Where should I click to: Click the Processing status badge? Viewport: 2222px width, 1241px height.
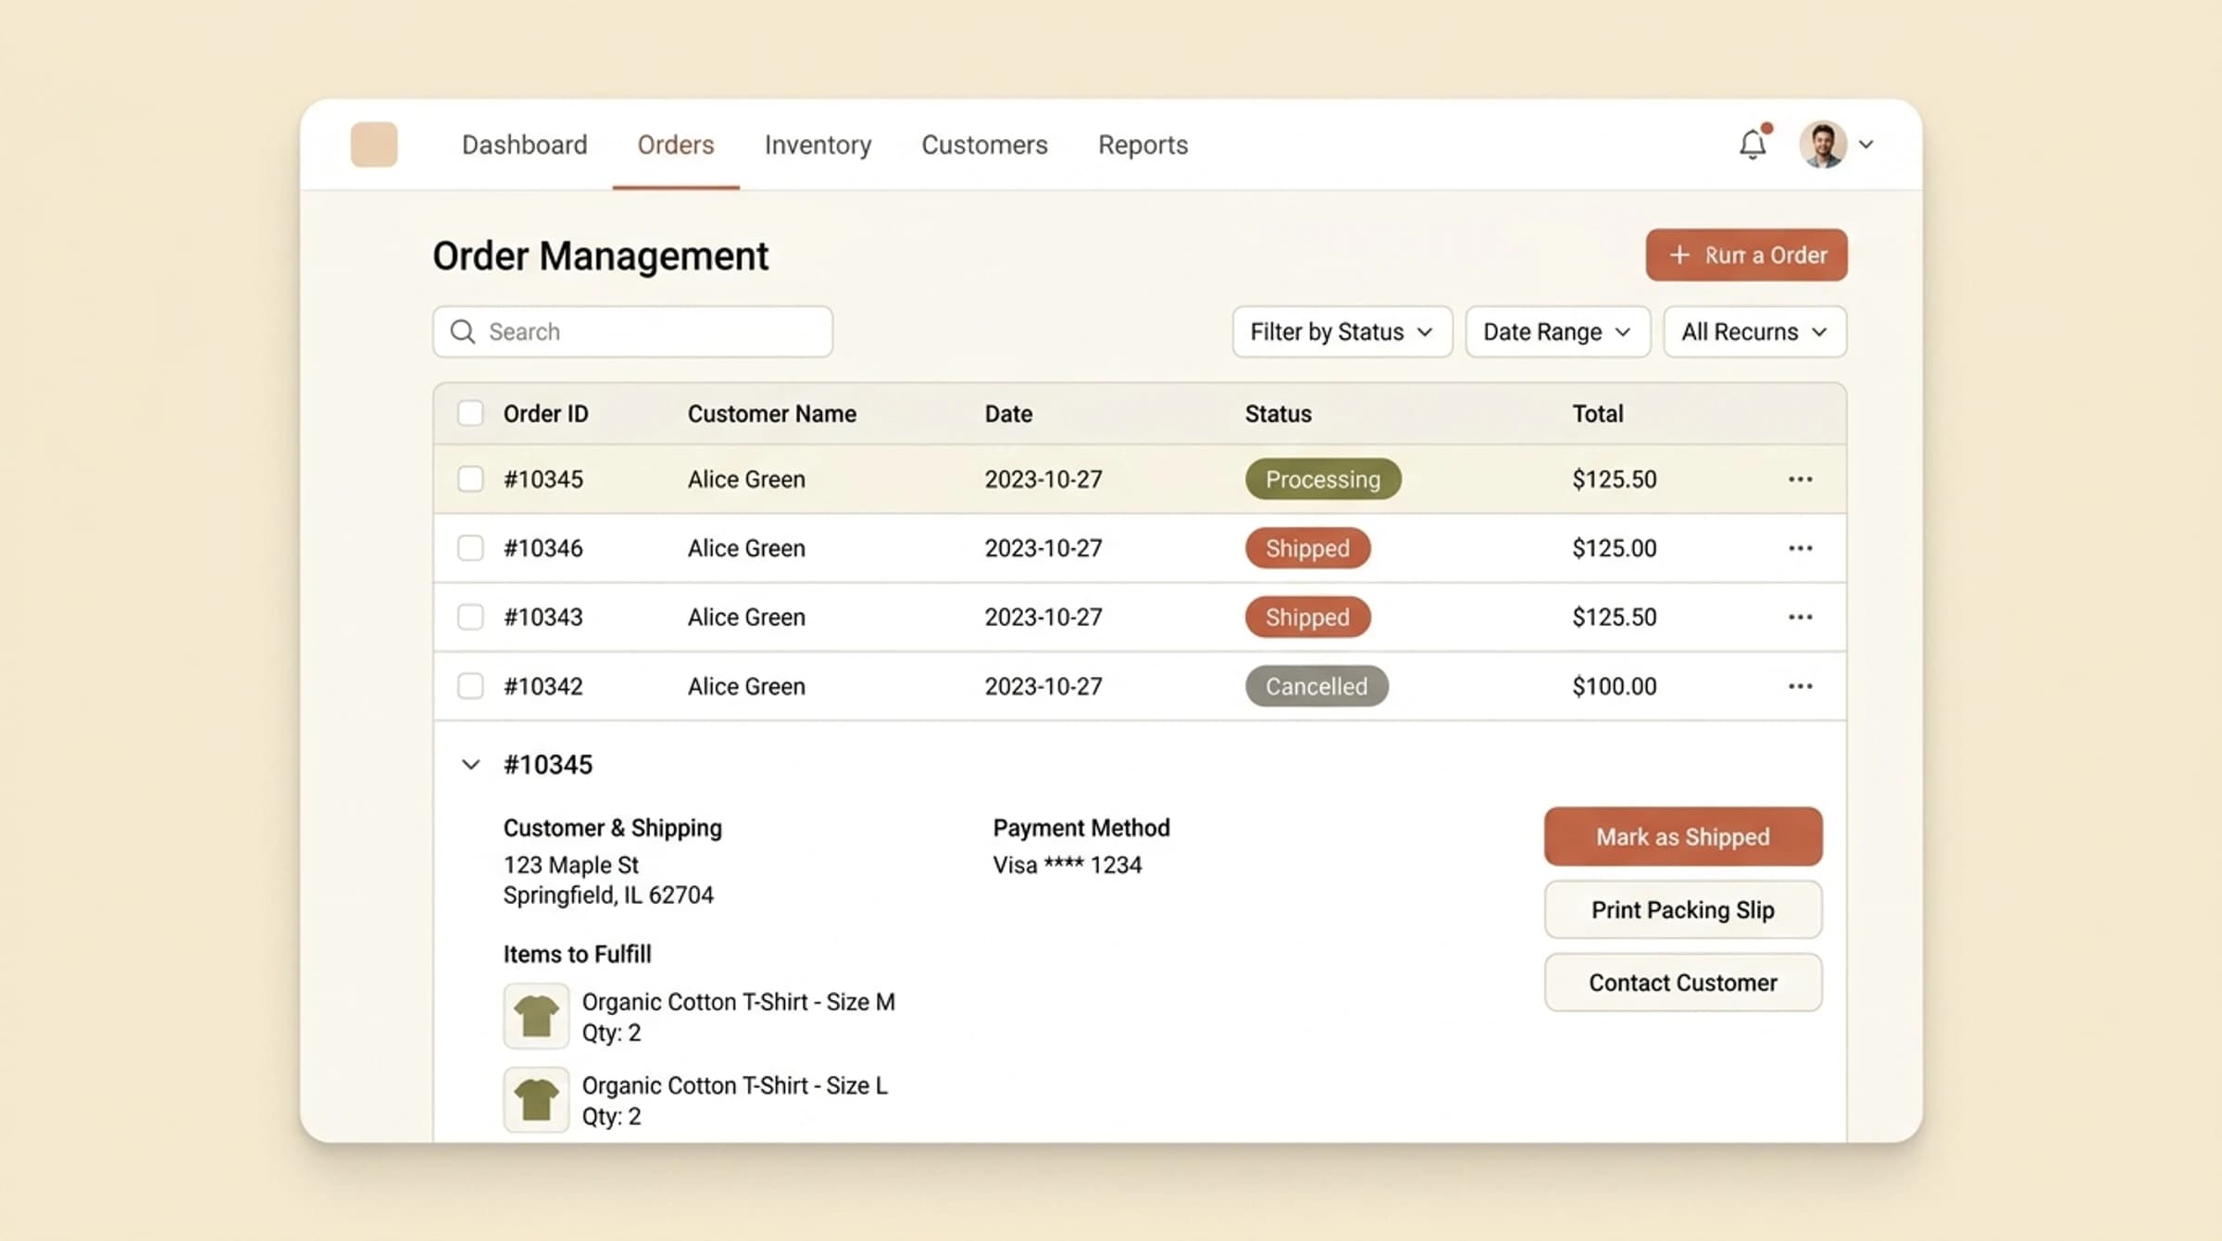[x=1323, y=479]
